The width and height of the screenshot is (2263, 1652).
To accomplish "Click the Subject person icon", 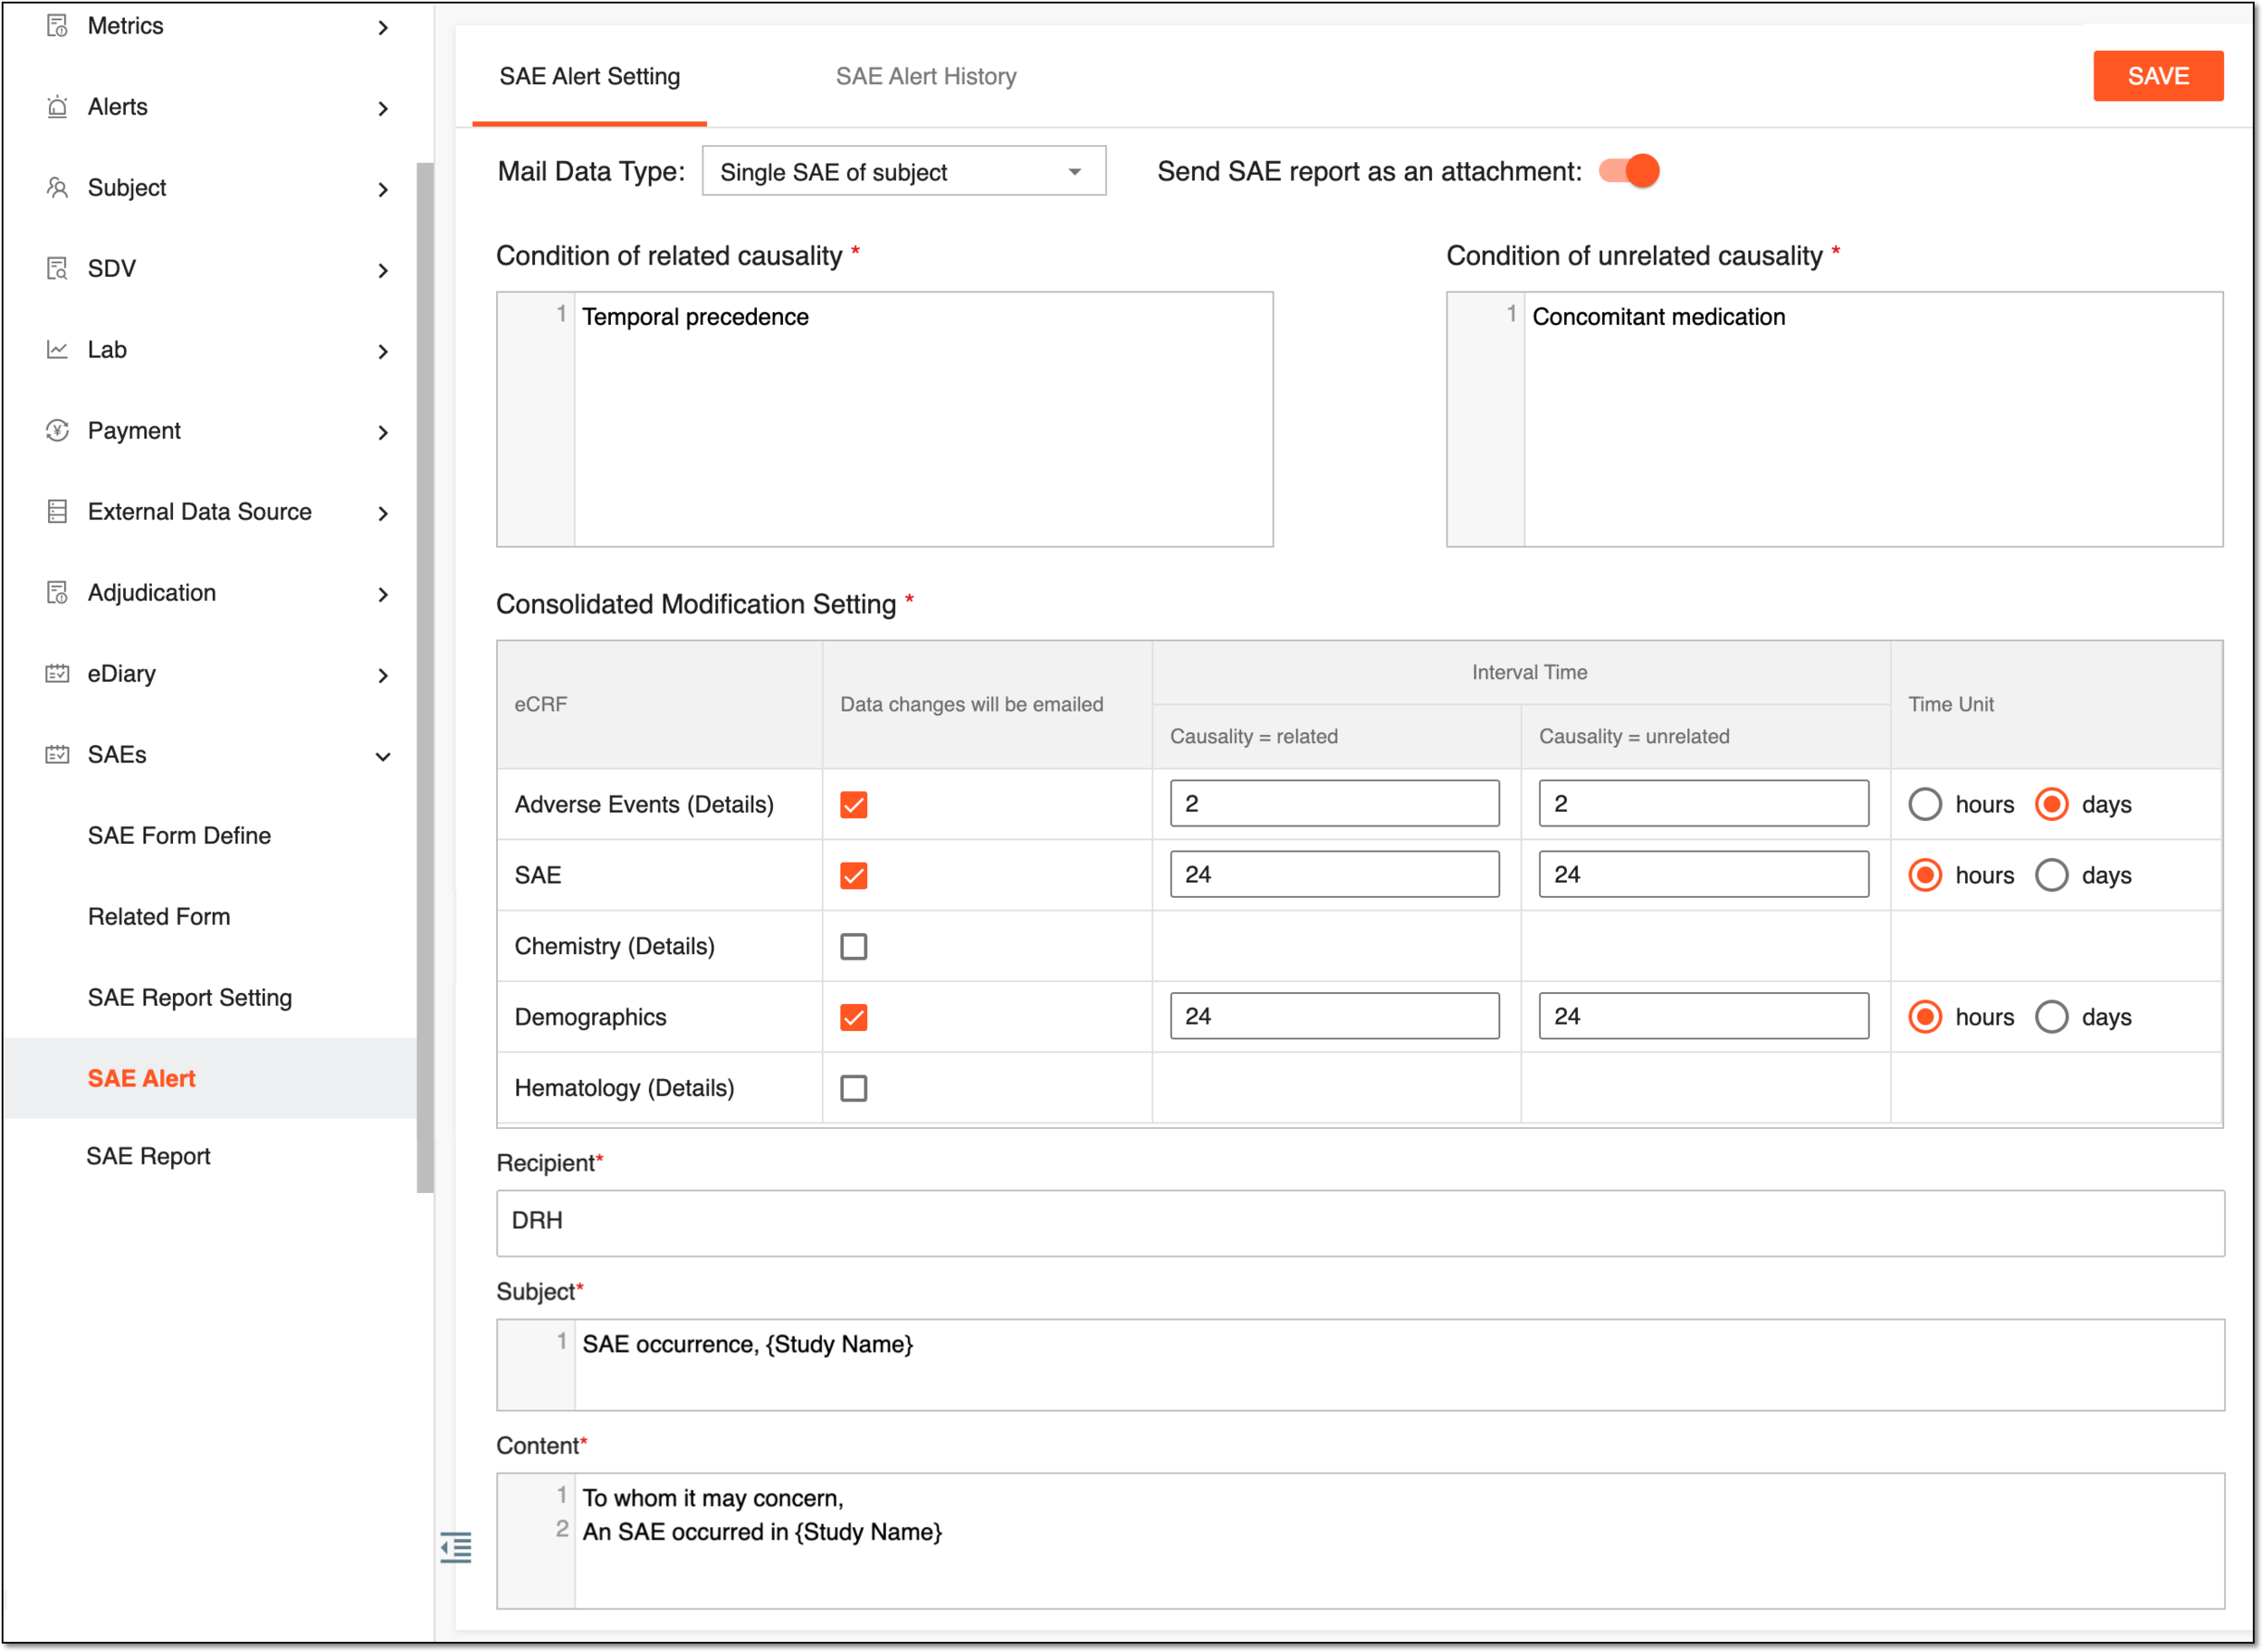I will click(x=57, y=188).
